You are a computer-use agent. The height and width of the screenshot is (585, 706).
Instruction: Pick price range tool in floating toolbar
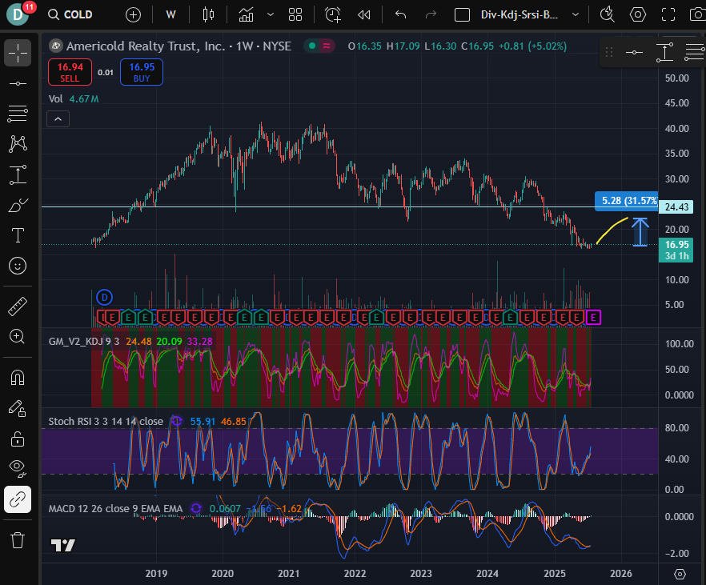(x=664, y=52)
